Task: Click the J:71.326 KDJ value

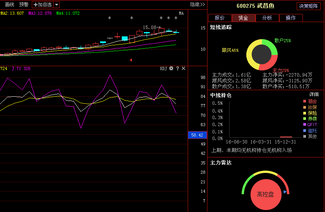Action: coord(21,68)
